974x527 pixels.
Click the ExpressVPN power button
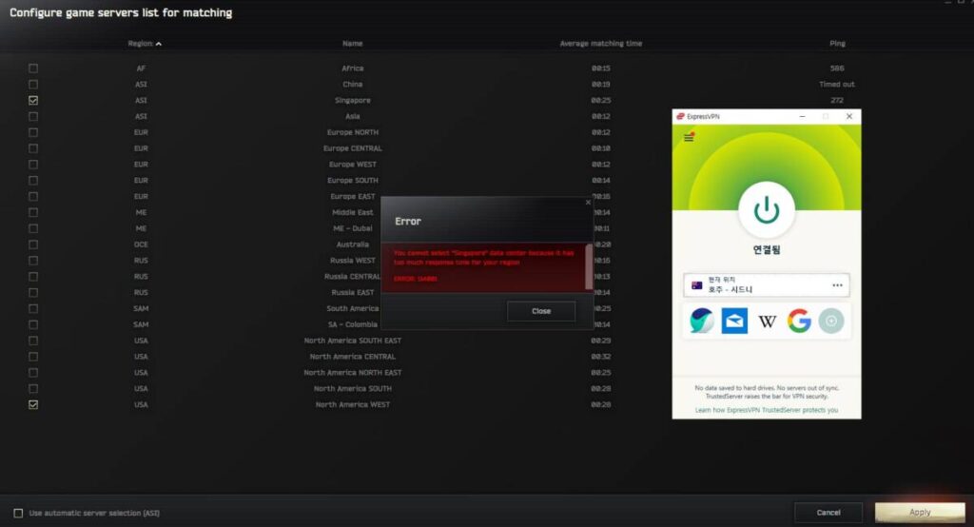coord(767,210)
